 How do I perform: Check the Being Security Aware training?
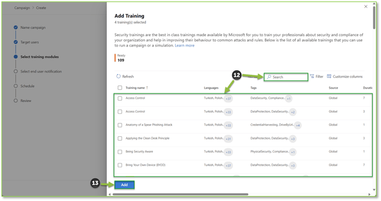[x=120, y=152]
